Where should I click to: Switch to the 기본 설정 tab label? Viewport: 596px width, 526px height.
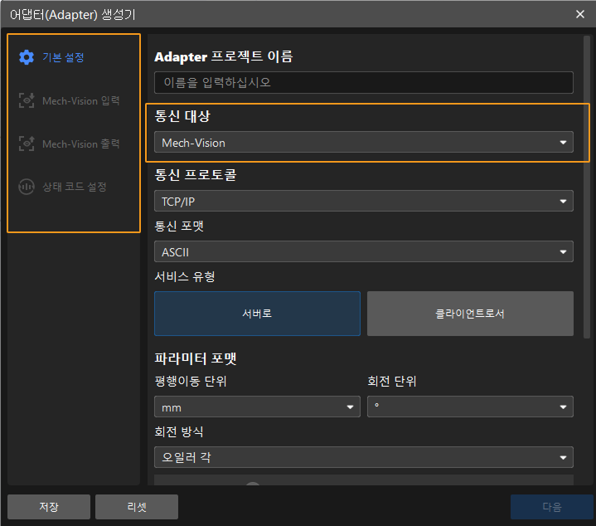click(63, 57)
